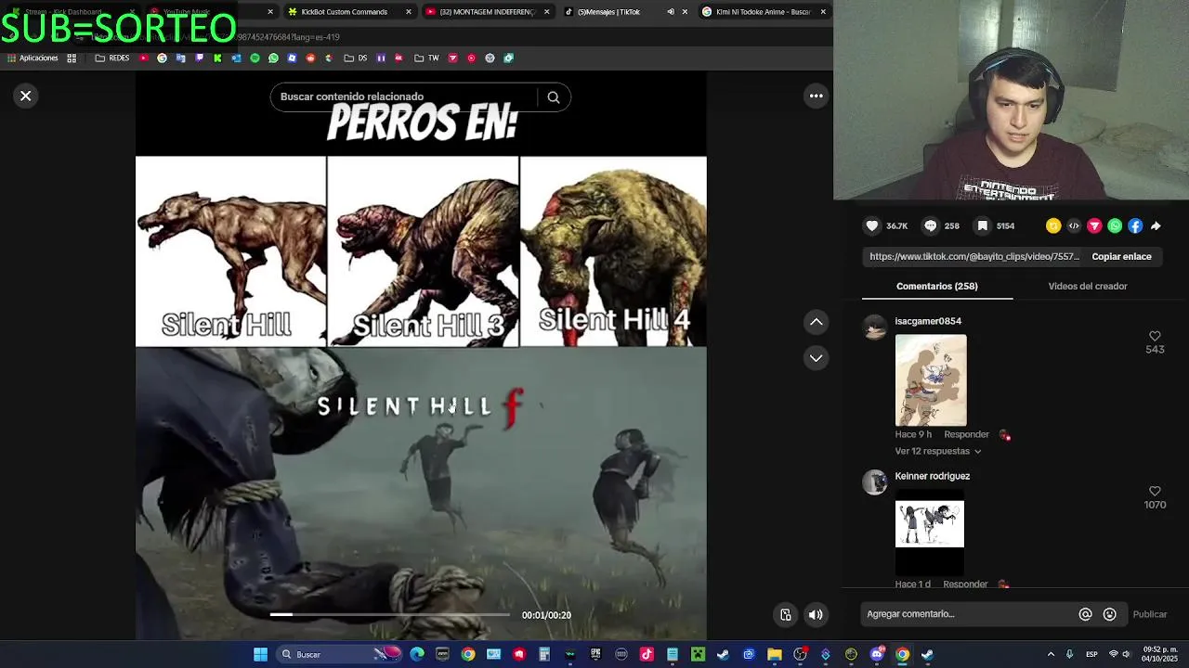This screenshot has width=1189, height=668.
Task: Click the embed code icon
Action: (x=1074, y=225)
